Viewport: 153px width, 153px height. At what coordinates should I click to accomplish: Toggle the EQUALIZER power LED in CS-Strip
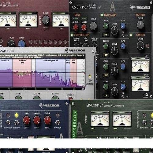[102, 15]
